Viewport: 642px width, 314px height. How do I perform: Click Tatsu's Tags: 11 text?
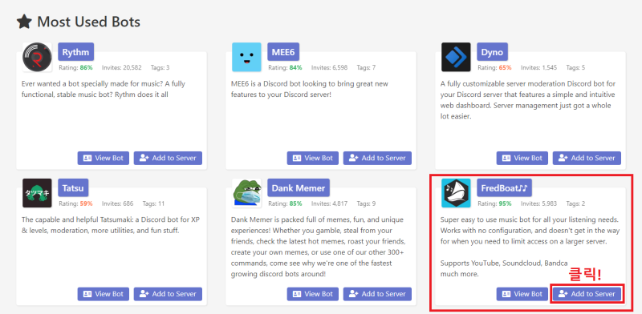coord(153,203)
